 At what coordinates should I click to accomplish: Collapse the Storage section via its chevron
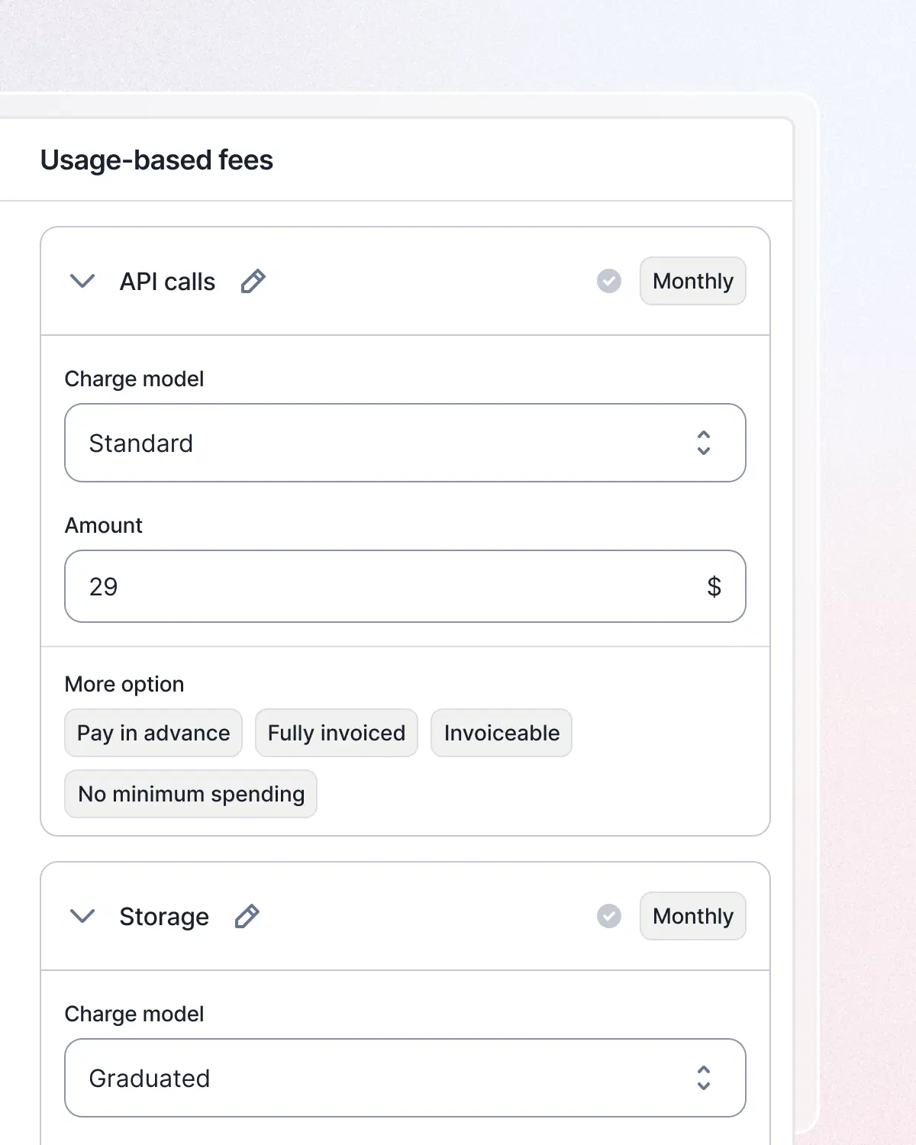click(x=82, y=916)
